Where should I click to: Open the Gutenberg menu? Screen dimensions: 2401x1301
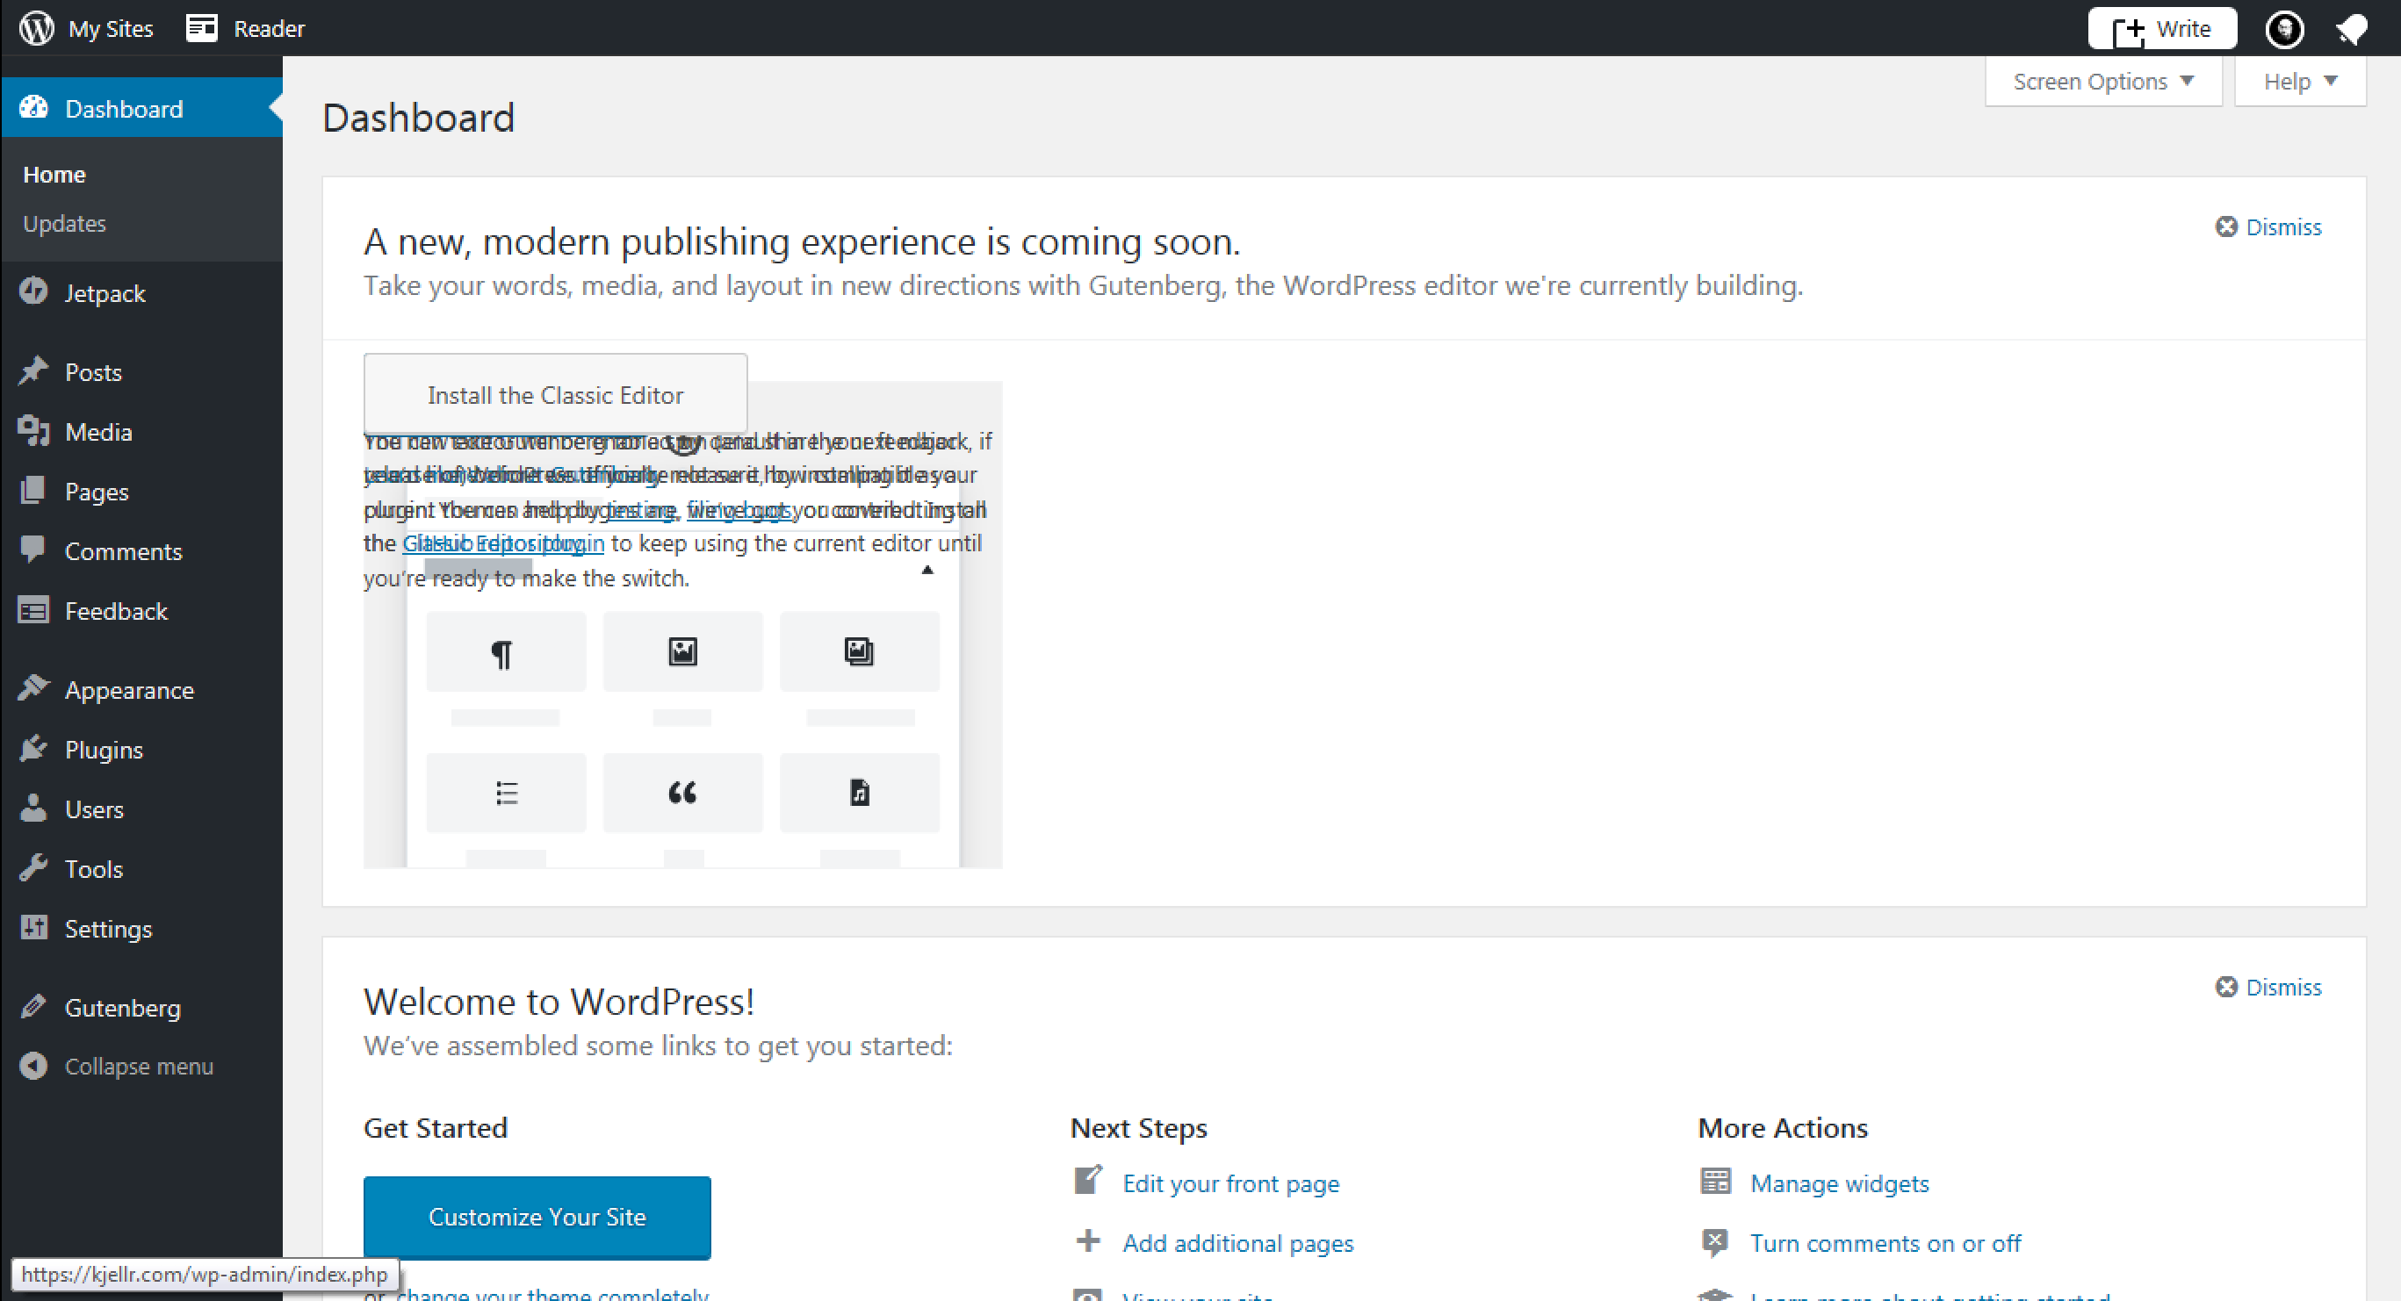click(123, 1008)
